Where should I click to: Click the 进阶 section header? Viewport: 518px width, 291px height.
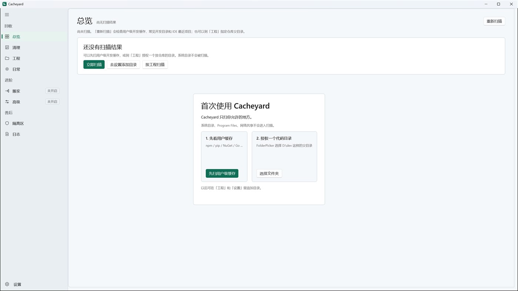[9, 80]
